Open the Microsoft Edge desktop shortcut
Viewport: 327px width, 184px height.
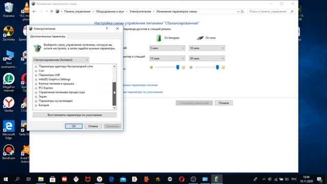point(9,129)
